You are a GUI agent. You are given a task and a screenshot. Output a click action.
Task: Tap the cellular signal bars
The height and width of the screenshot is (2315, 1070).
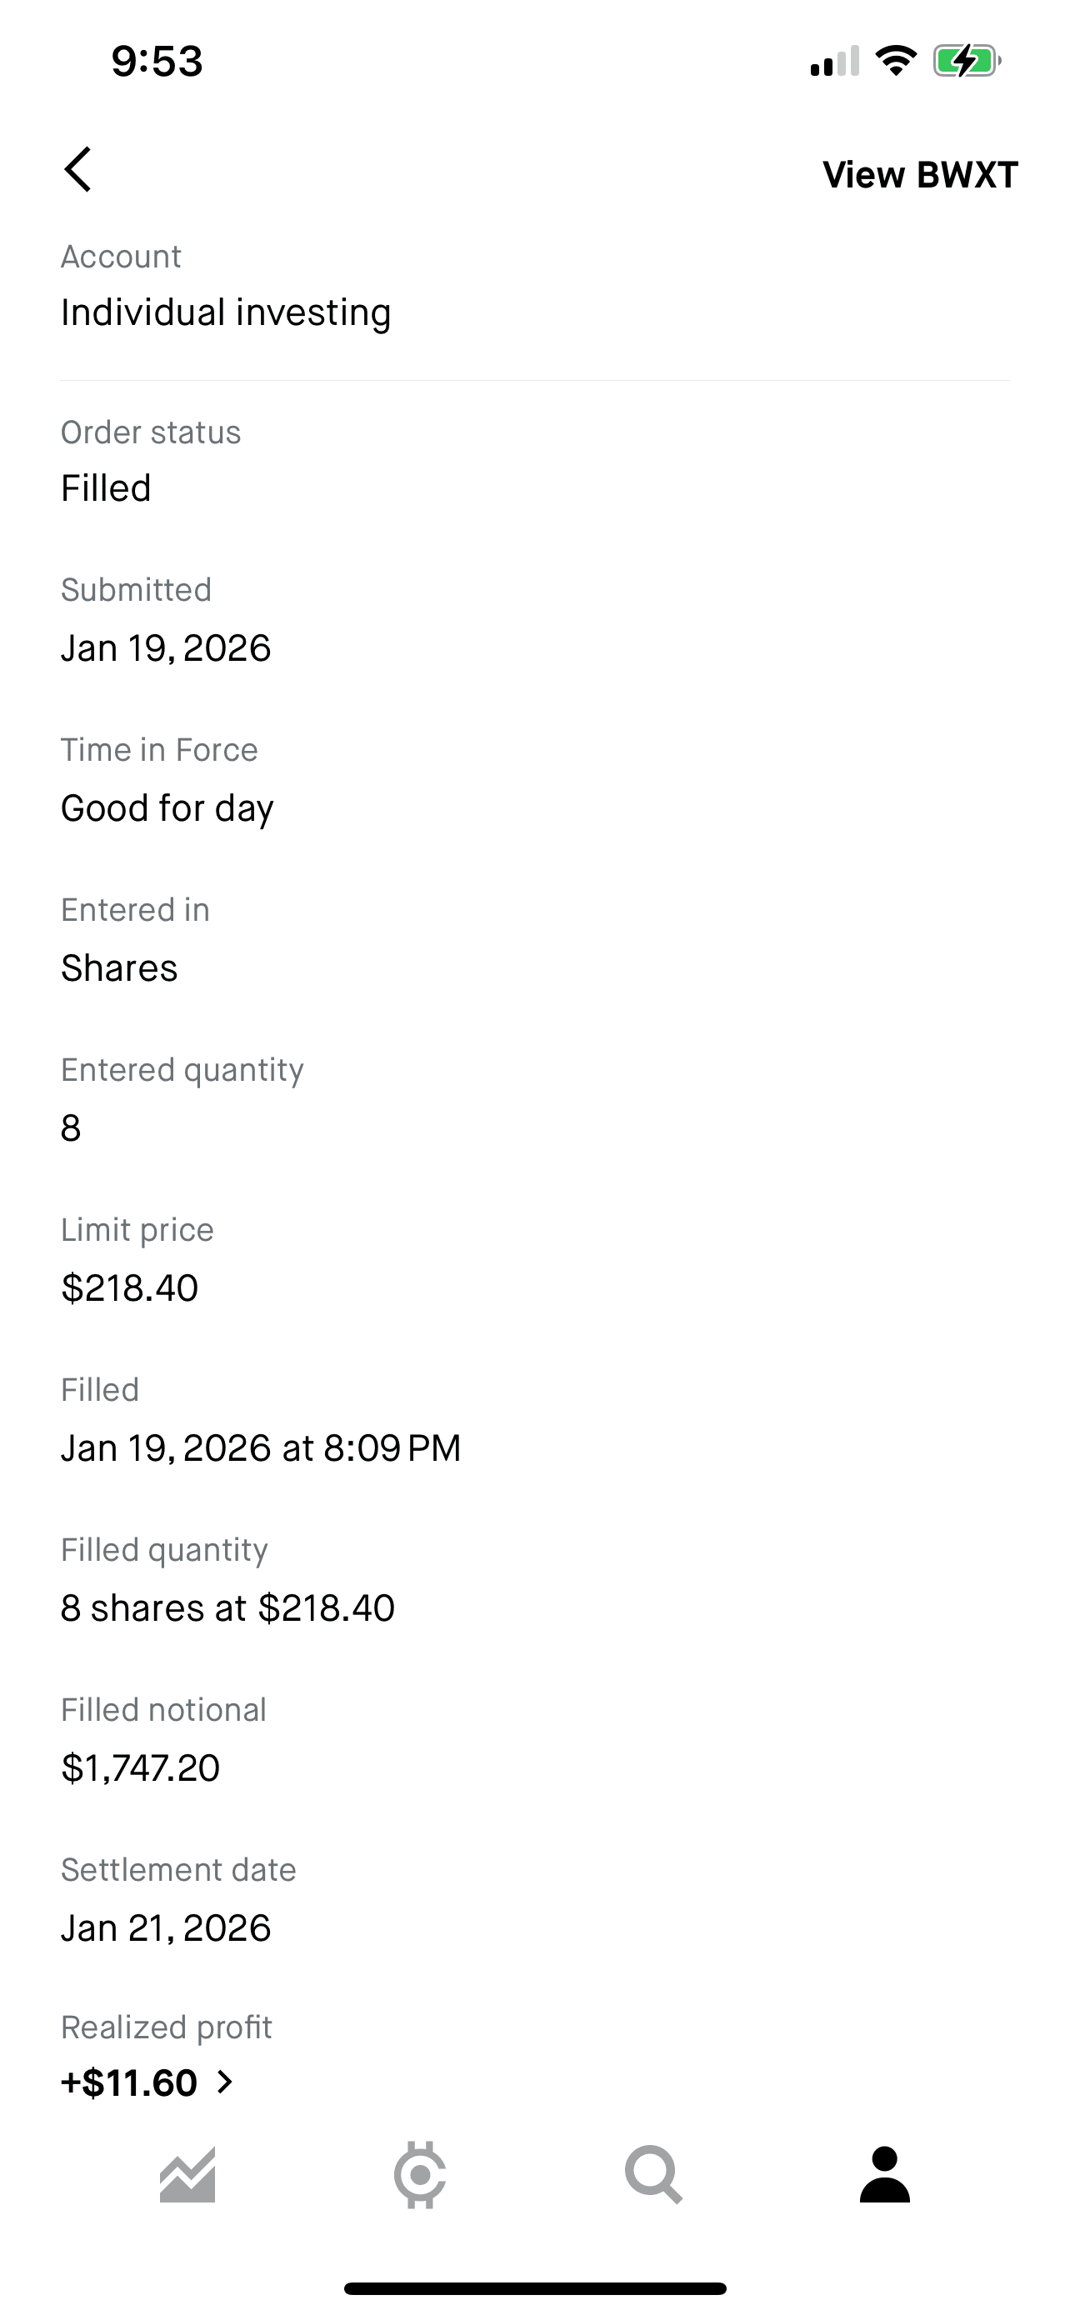(835, 61)
